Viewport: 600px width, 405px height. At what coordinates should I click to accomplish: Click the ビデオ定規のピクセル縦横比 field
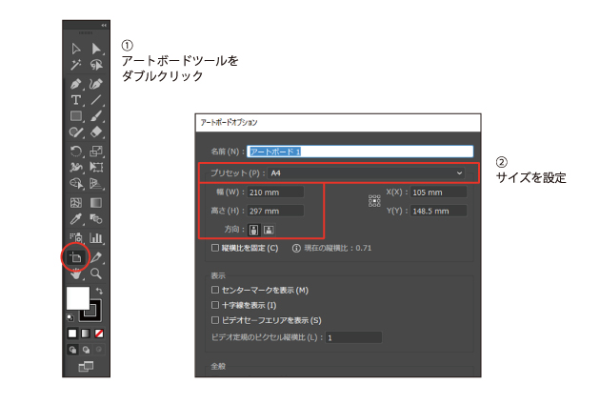(x=353, y=337)
